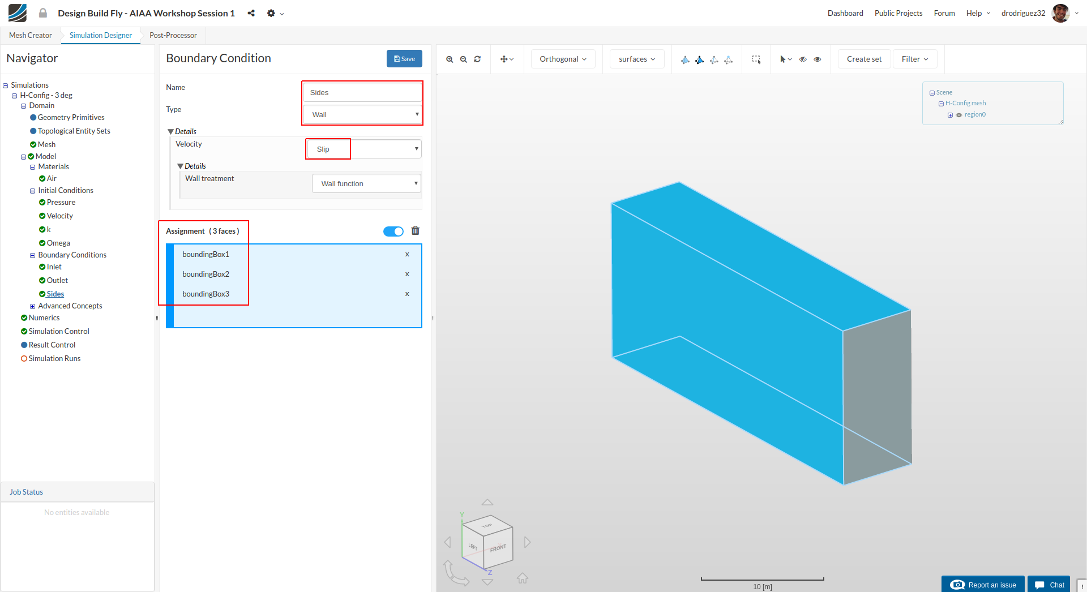This screenshot has width=1087, height=592.
Task: Click the FRONT face of orientation cube
Action: click(x=499, y=548)
